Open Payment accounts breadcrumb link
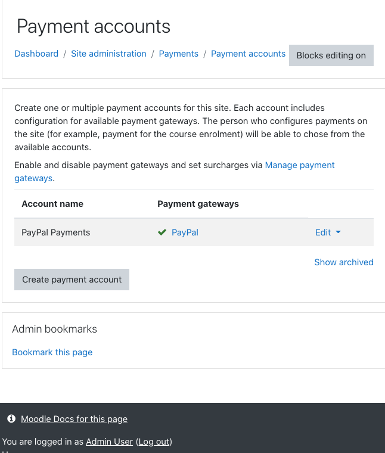This screenshot has width=385, height=453. (x=248, y=54)
